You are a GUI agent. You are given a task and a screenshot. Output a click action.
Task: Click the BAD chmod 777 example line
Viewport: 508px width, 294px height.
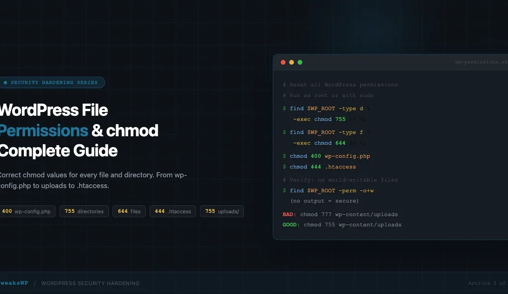click(340, 214)
